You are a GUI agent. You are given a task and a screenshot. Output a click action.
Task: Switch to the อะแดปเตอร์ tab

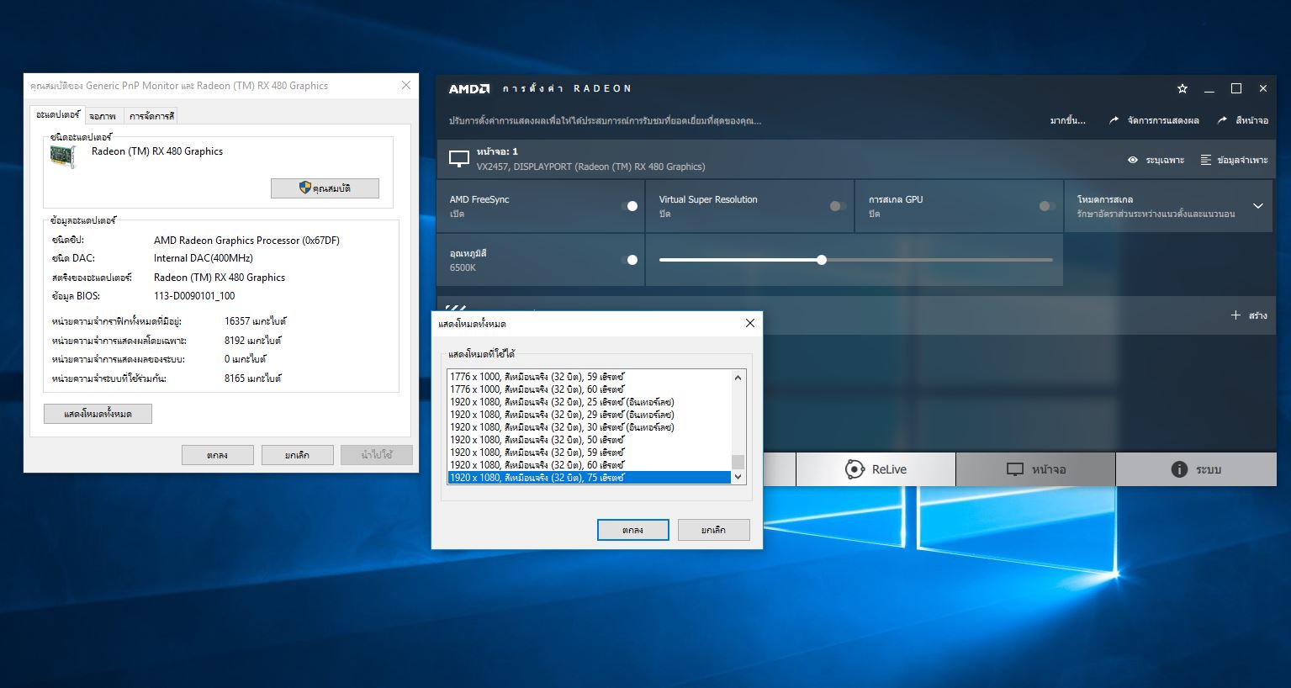(58, 115)
